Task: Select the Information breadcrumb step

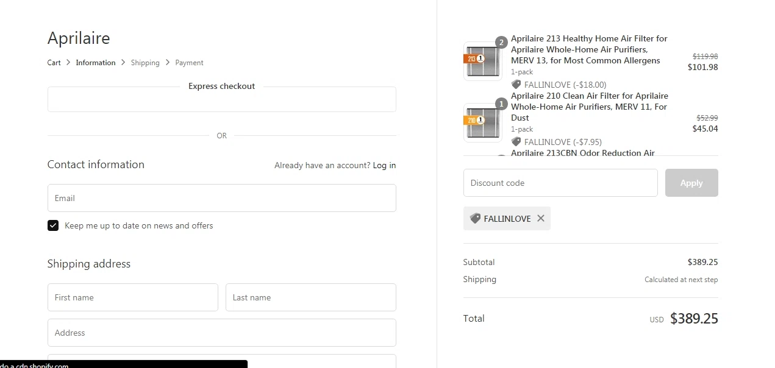Action: pos(96,63)
